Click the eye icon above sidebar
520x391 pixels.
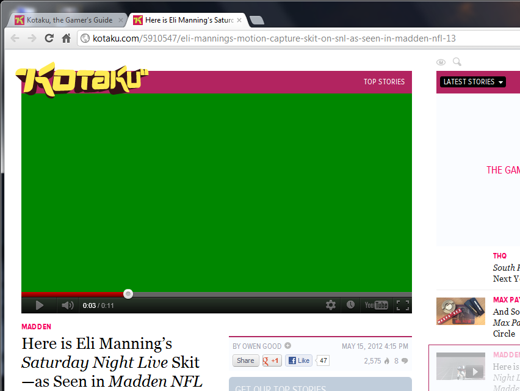click(441, 62)
